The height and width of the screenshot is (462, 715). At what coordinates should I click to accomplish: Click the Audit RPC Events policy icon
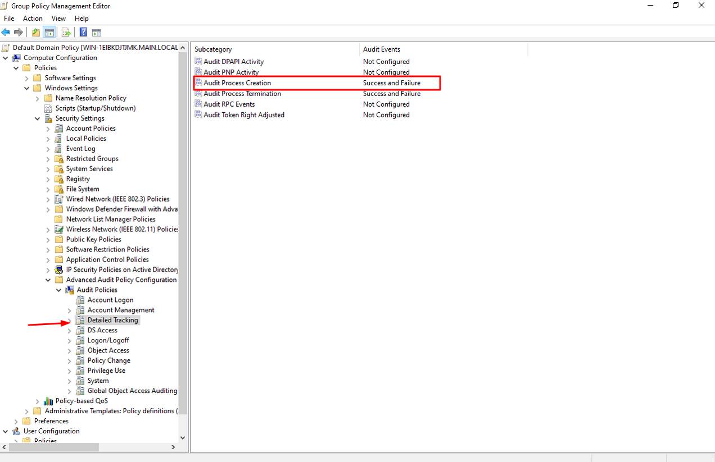(x=198, y=104)
